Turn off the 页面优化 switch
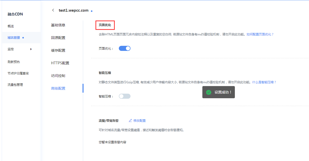The image size is (309, 161). coord(125,48)
